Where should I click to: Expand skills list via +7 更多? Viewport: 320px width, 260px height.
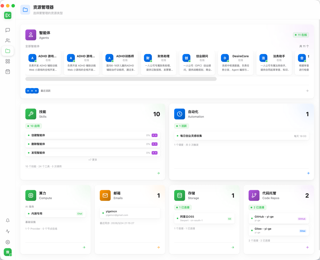pos(93,159)
